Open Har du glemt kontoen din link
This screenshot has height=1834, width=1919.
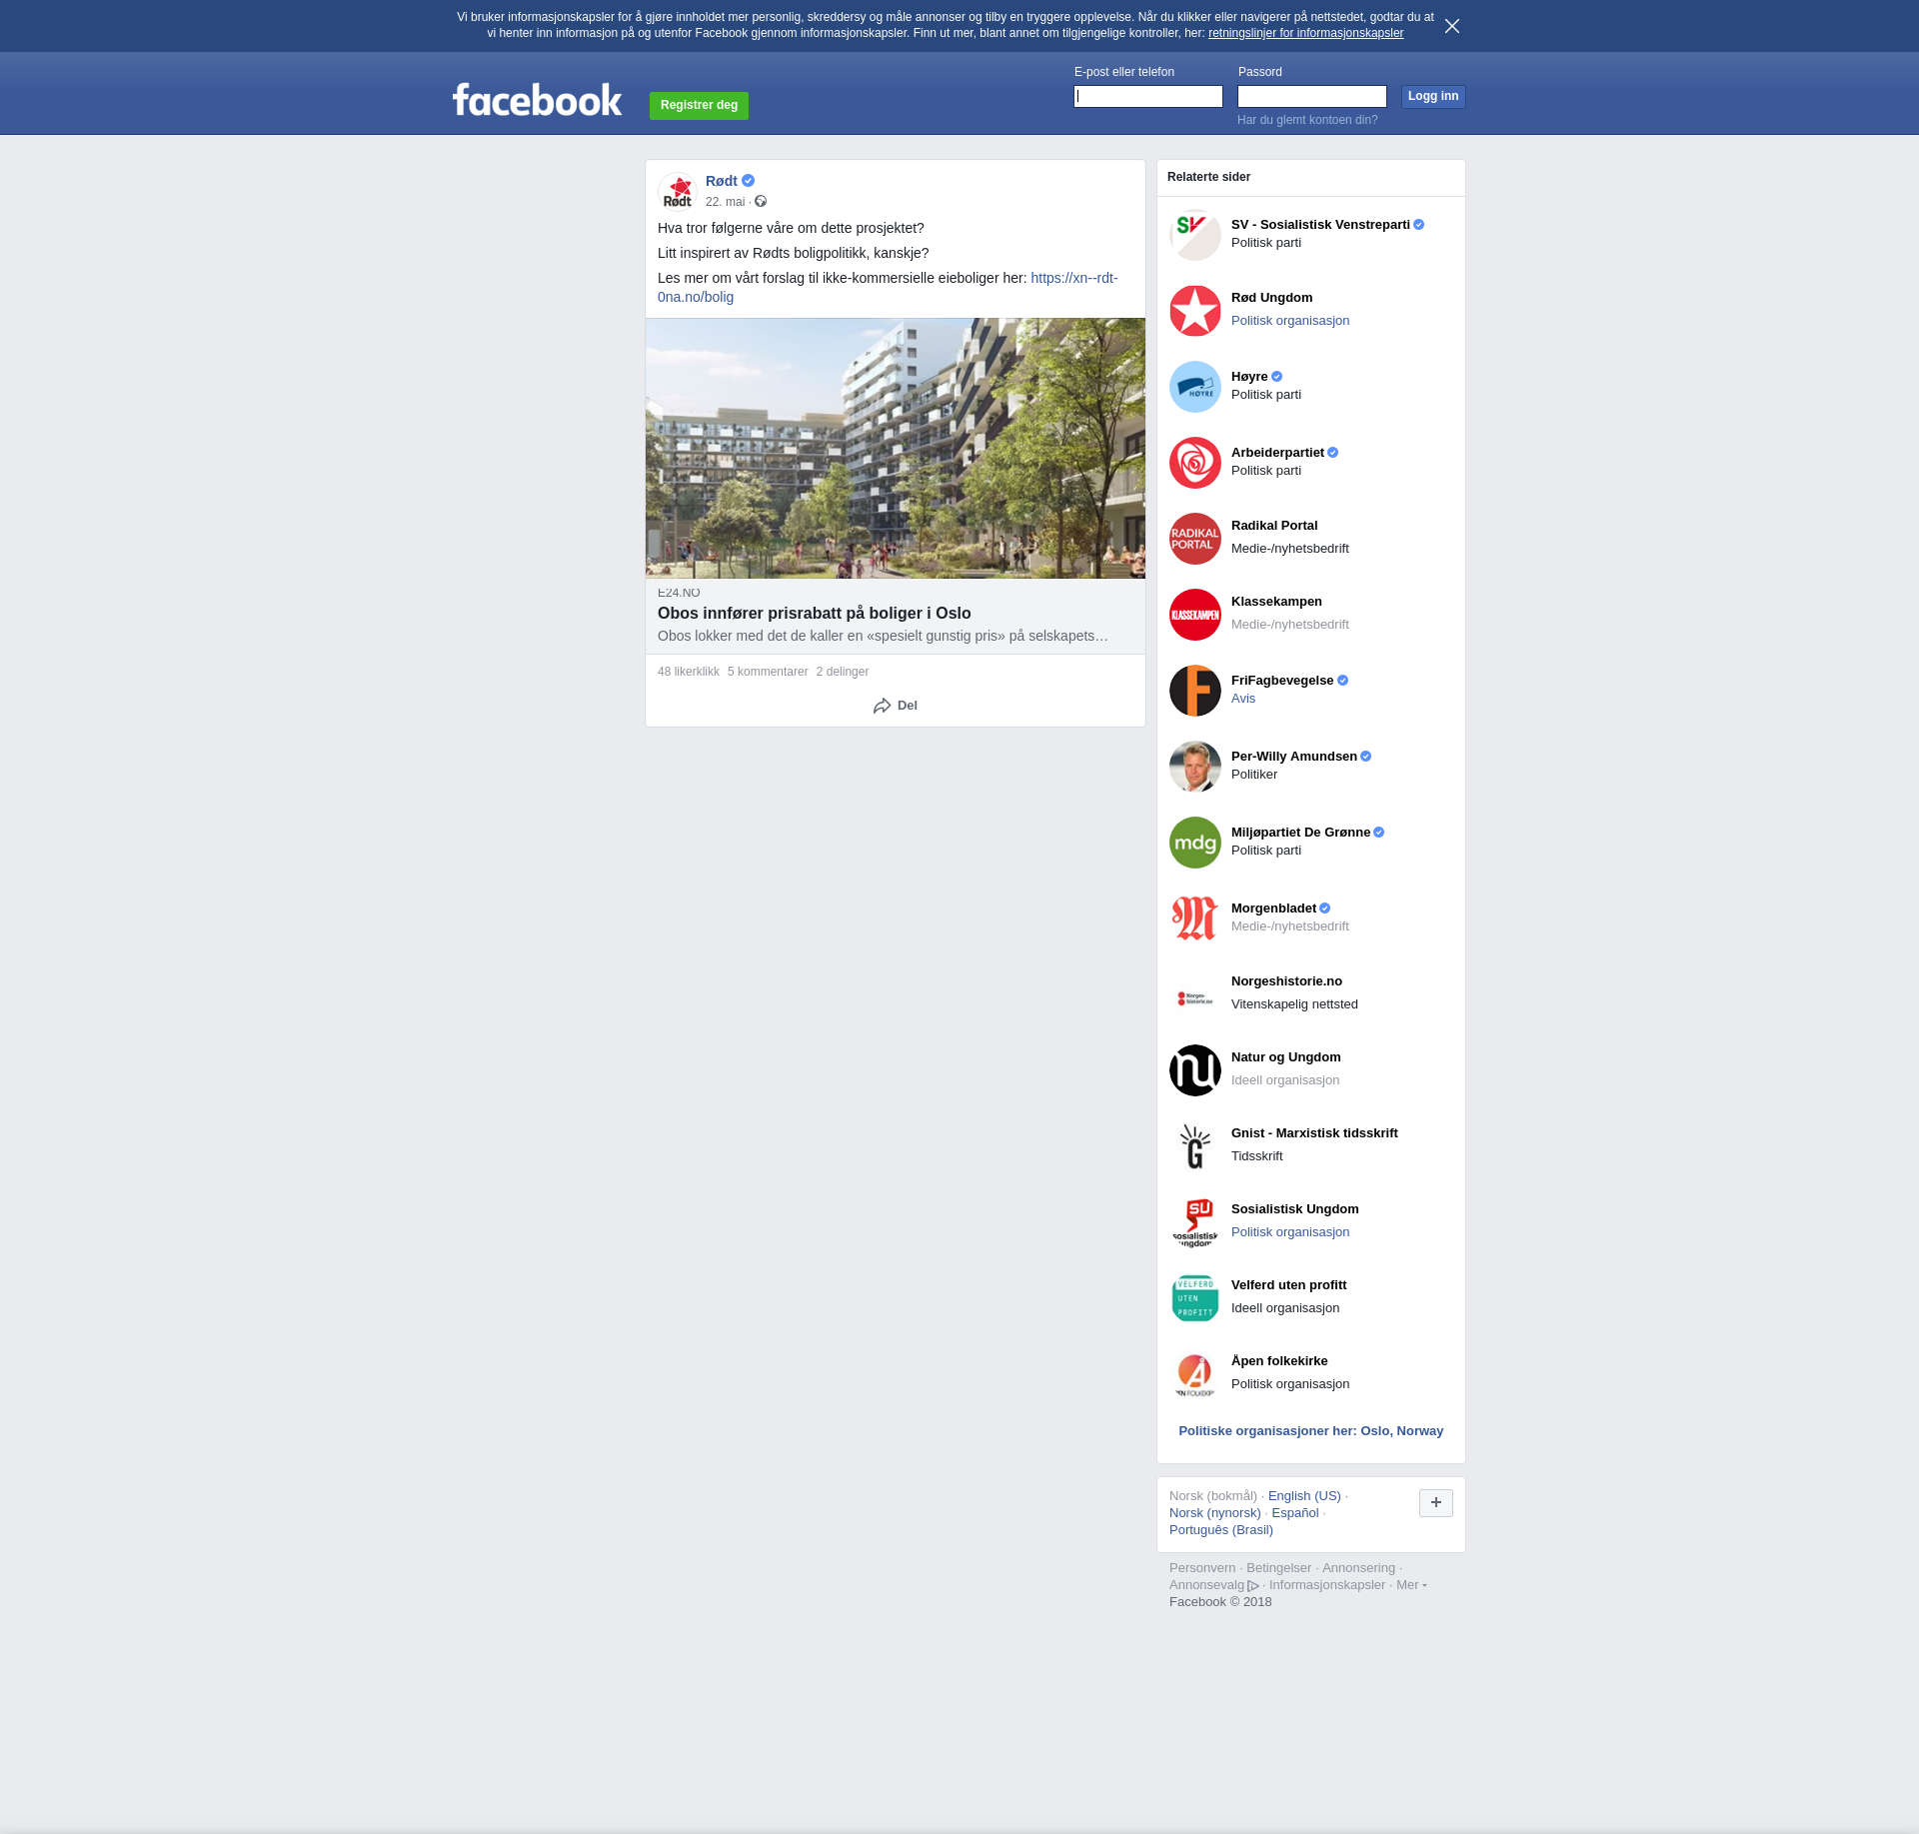(x=1307, y=120)
